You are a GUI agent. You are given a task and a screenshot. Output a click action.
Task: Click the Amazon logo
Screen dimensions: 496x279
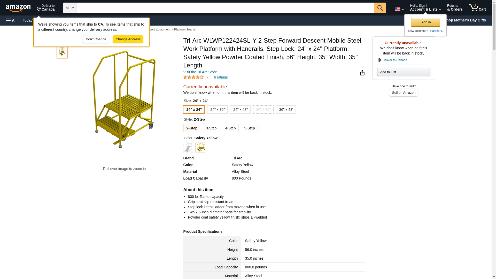tap(18, 8)
